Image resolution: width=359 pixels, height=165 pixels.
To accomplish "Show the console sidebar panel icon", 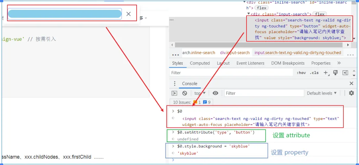I will click(174, 93).
